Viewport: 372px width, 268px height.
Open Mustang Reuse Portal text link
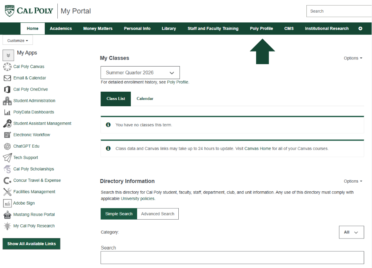point(34,214)
